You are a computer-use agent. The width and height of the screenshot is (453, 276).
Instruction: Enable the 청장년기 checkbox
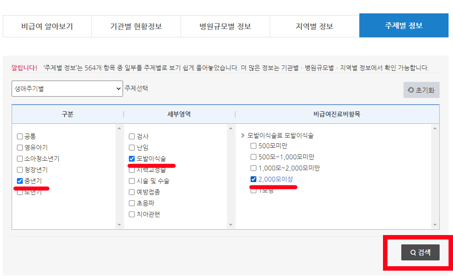20,170
